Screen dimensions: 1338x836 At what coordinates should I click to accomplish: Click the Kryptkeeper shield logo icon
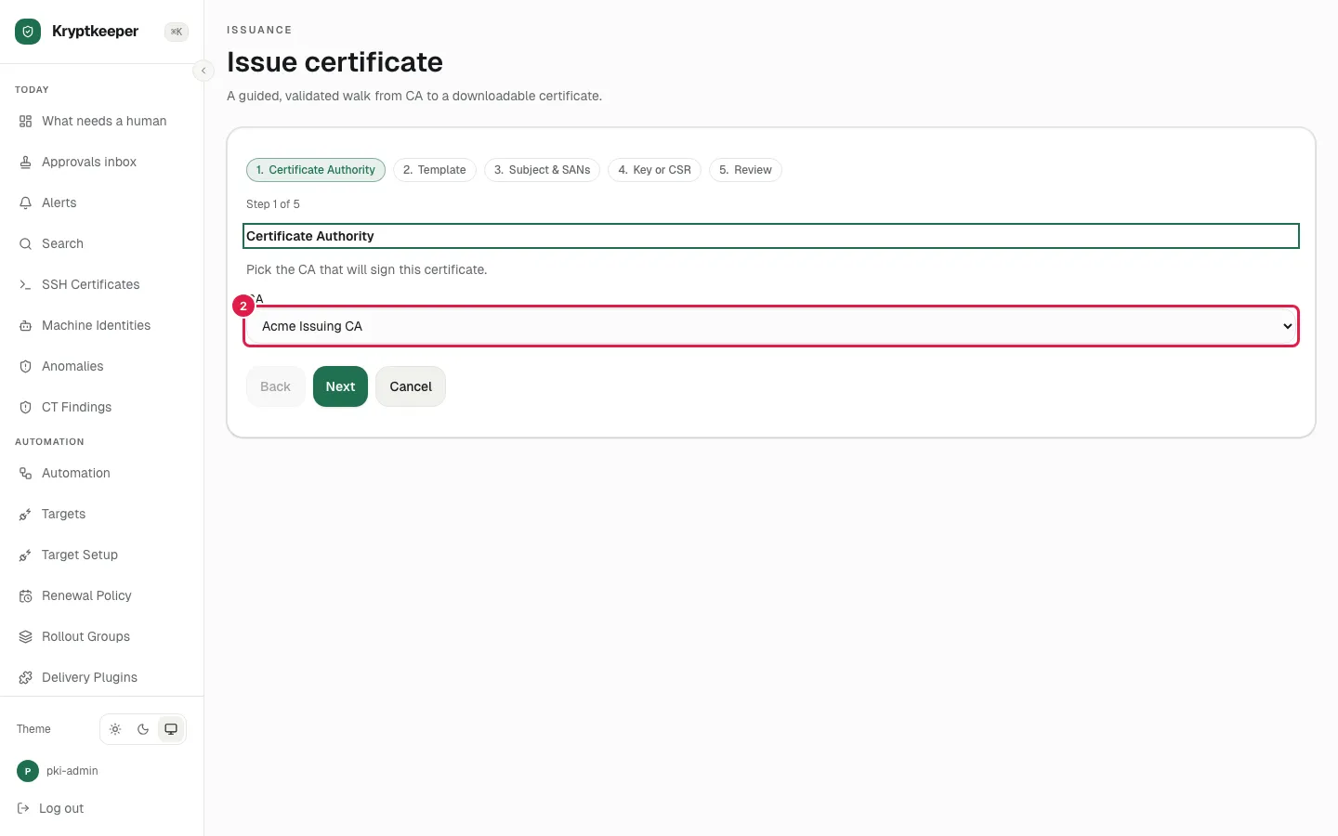pos(28,32)
